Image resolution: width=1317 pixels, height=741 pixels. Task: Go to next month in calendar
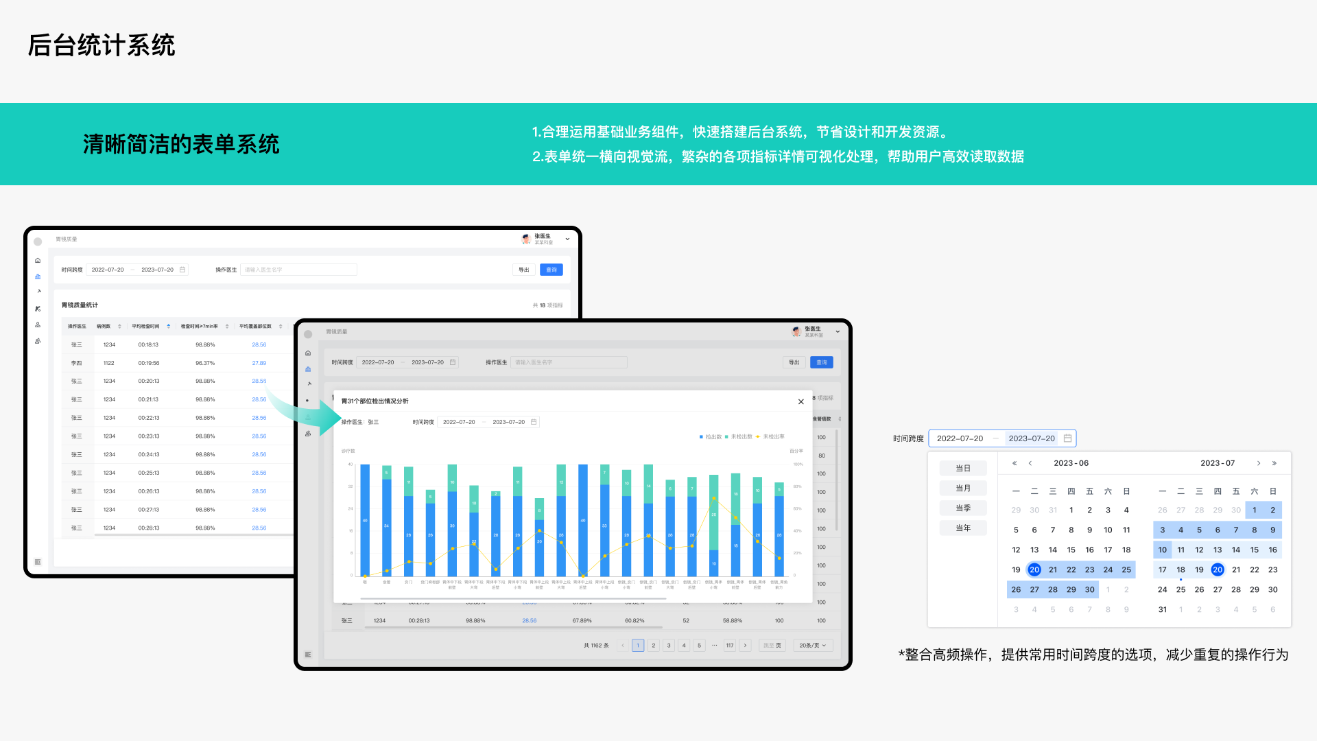click(1259, 464)
